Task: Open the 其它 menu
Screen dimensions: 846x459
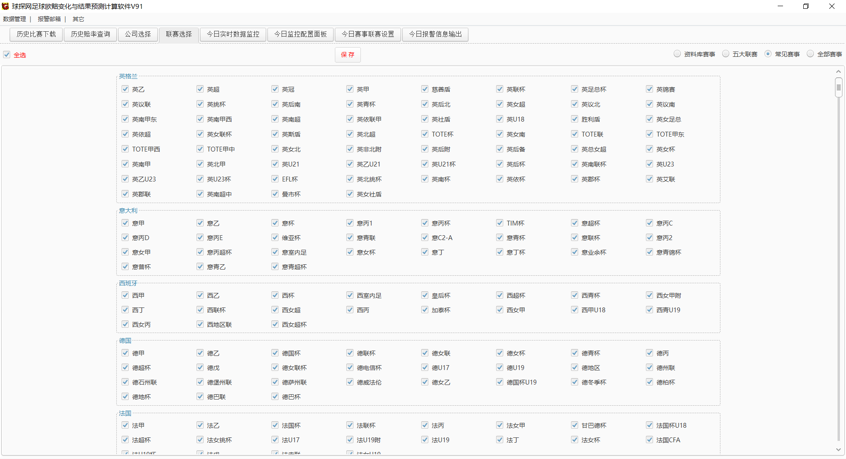Action: coord(78,19)
